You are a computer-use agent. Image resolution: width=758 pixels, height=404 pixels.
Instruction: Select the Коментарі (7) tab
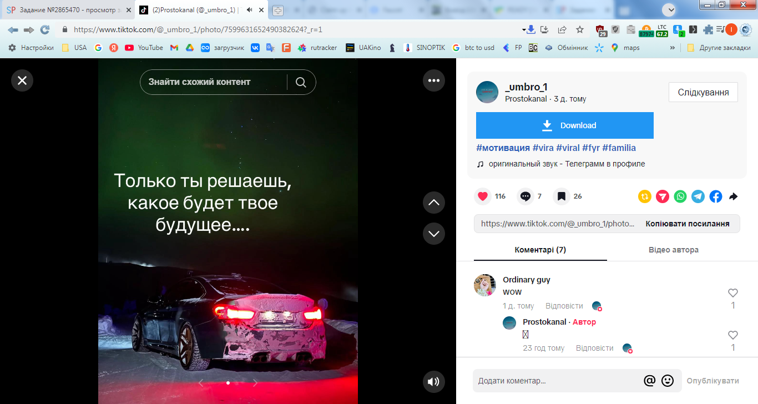pos(540,250)
